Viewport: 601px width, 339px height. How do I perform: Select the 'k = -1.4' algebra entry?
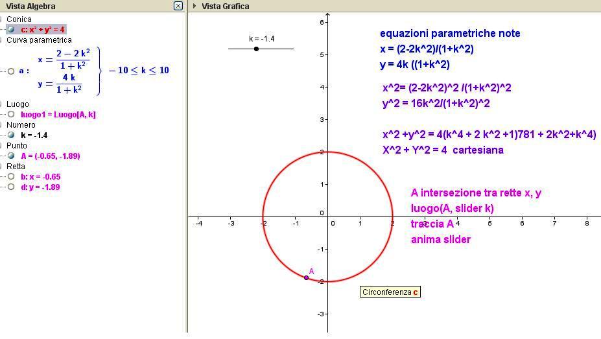click(x=34, y=135)
